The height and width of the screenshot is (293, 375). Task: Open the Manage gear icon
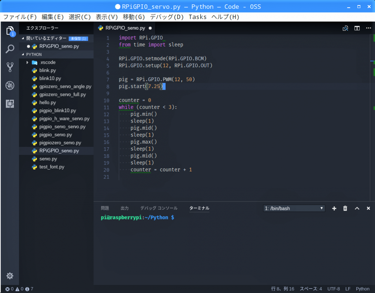point(10,276)
